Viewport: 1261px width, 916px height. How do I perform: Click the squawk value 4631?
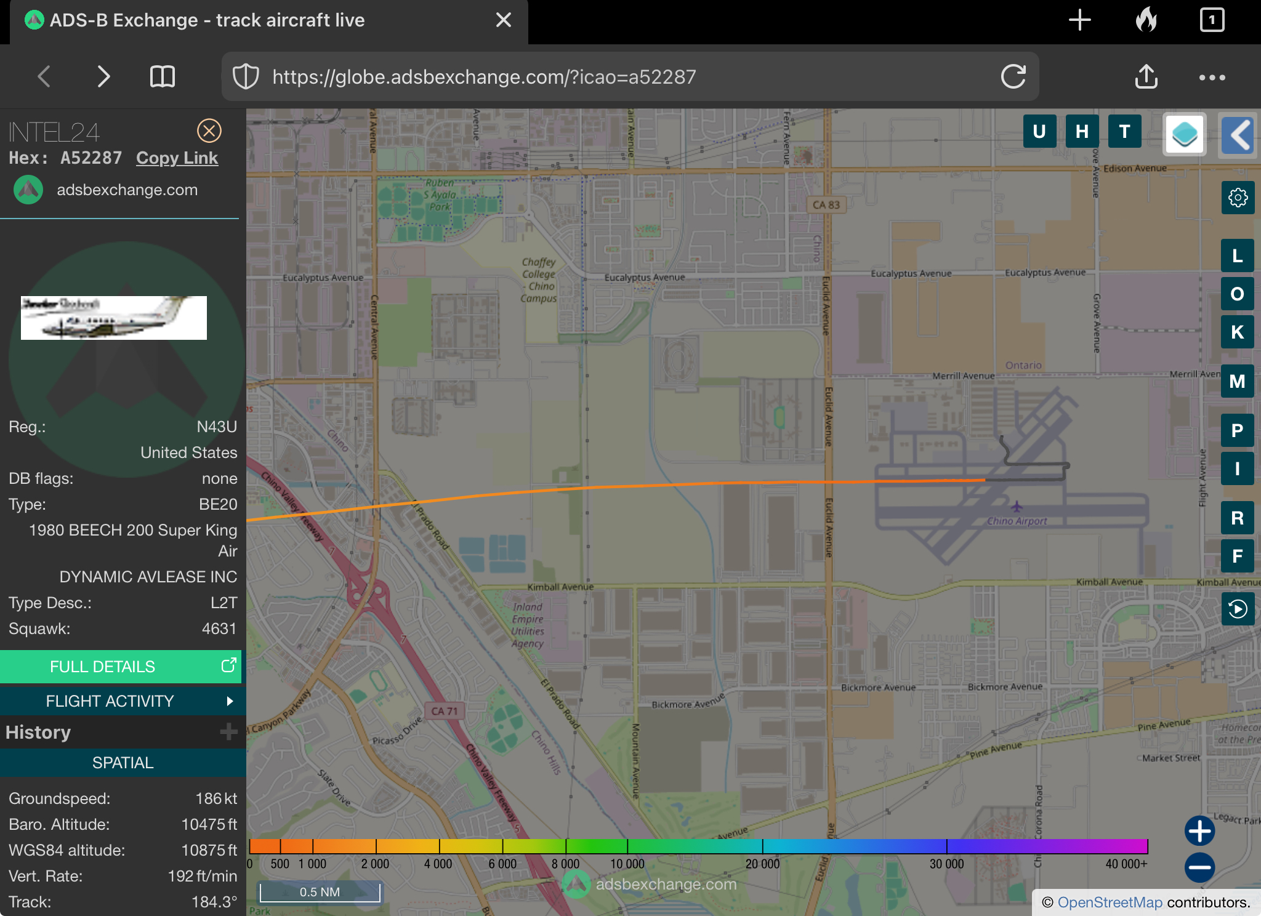coord(219,629)
